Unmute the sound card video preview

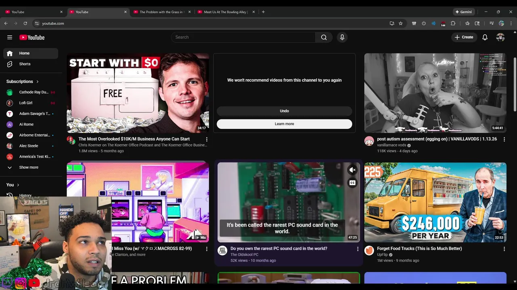point(352,170)
